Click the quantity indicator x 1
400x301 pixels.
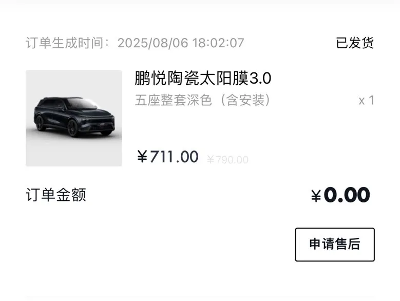pyautogui.click(x=366, y=101)
